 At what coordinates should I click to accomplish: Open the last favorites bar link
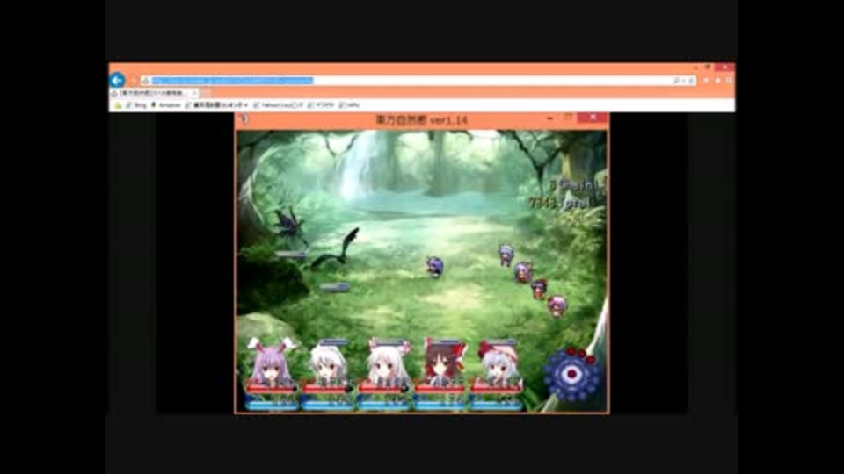(x=349, y=105)
